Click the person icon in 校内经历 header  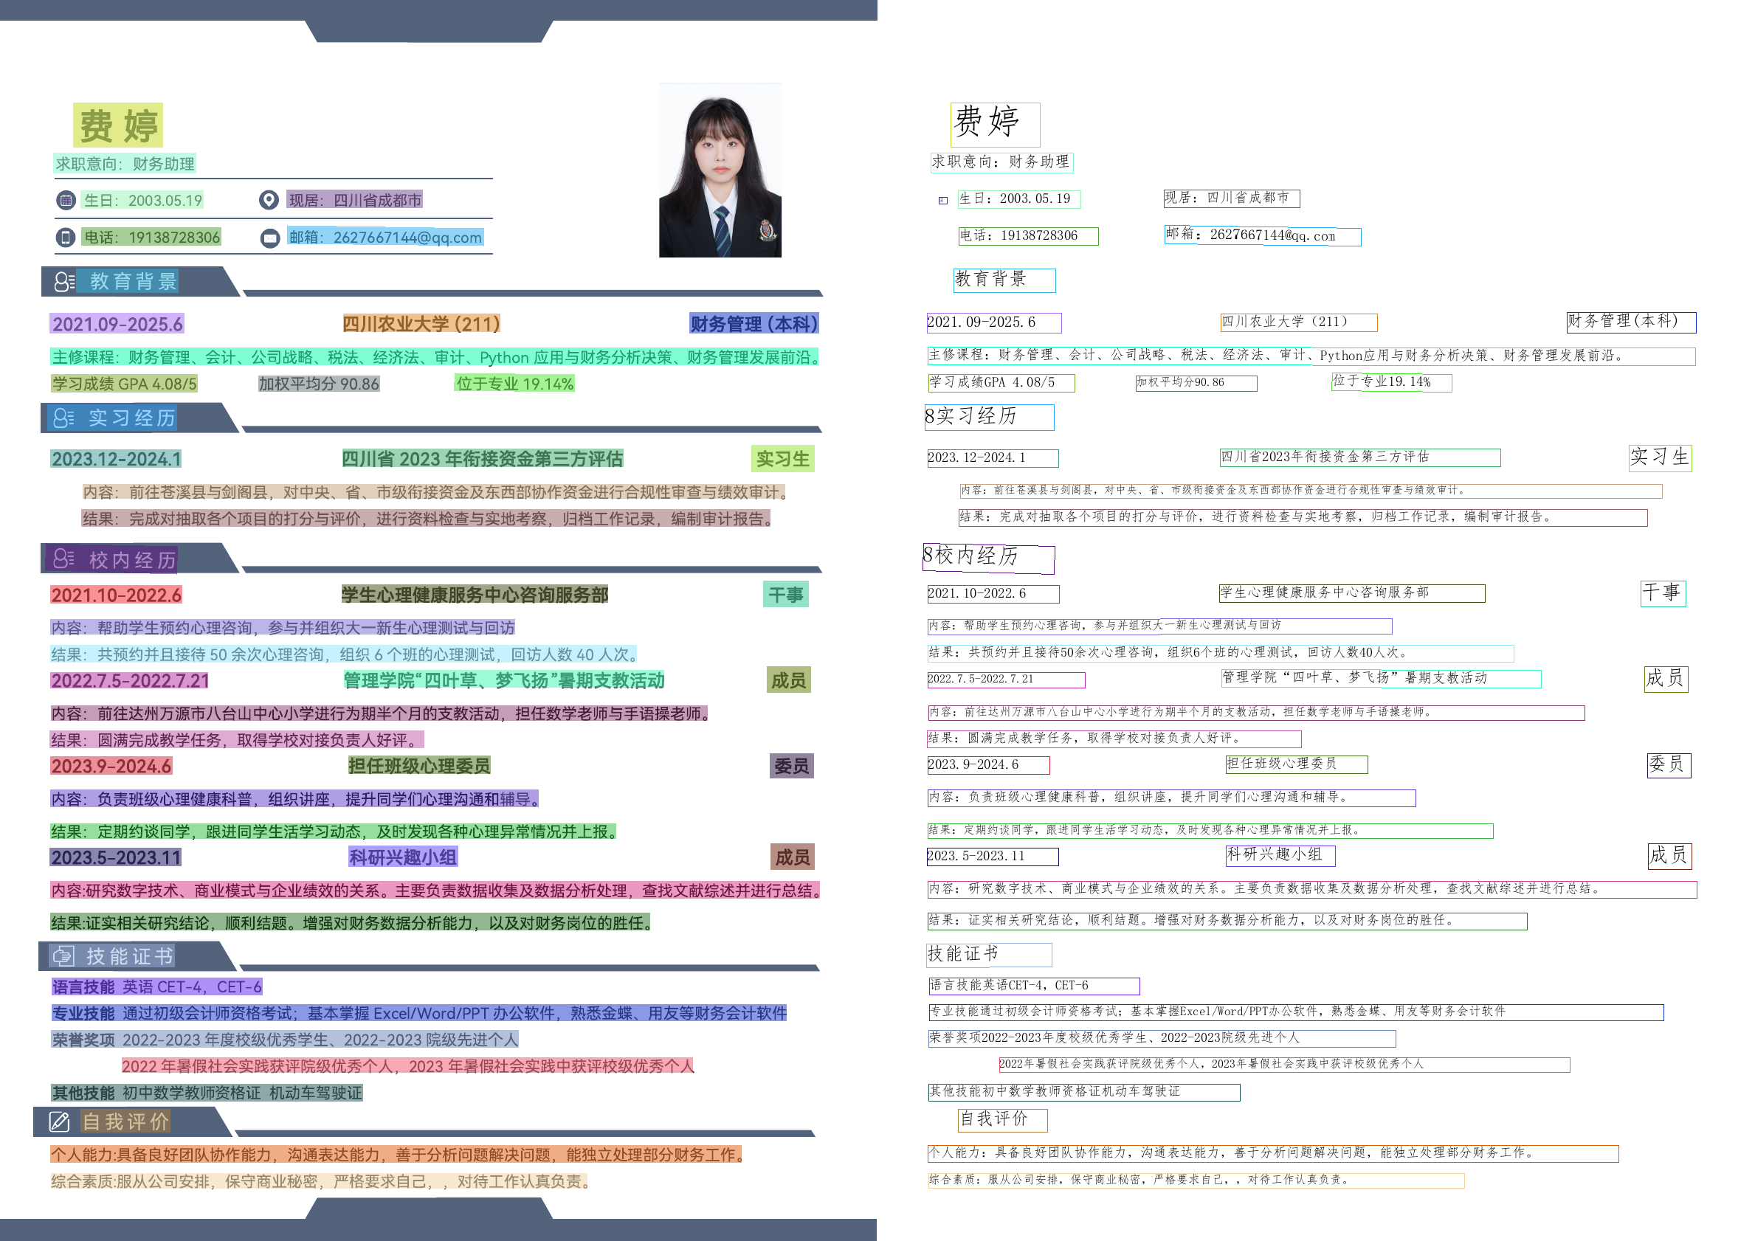tap(63, 559)
